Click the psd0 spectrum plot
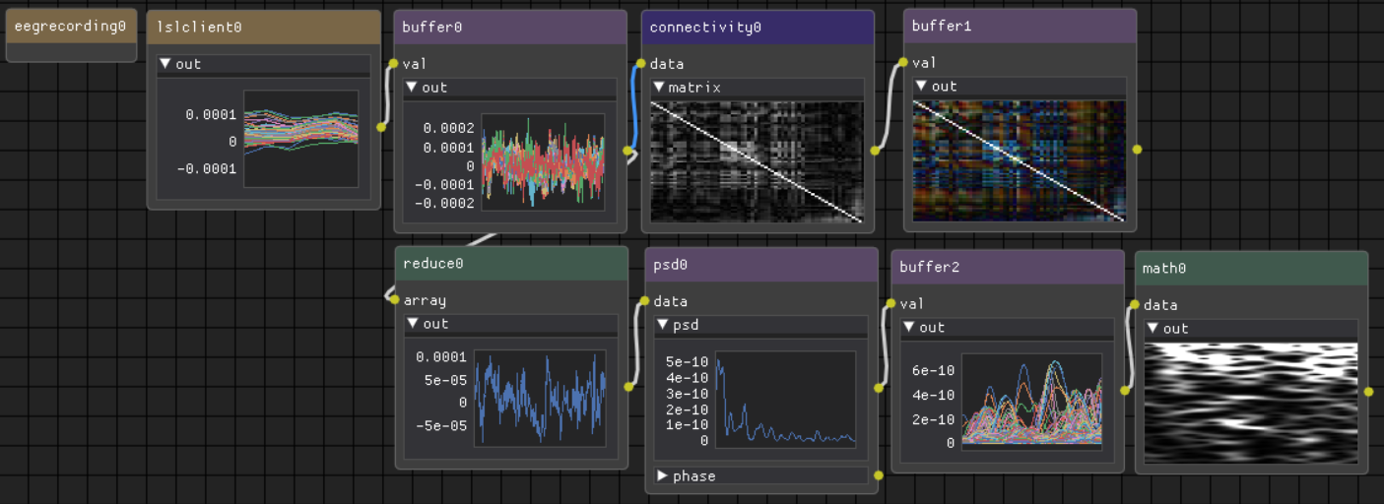 tap(784, 400)
